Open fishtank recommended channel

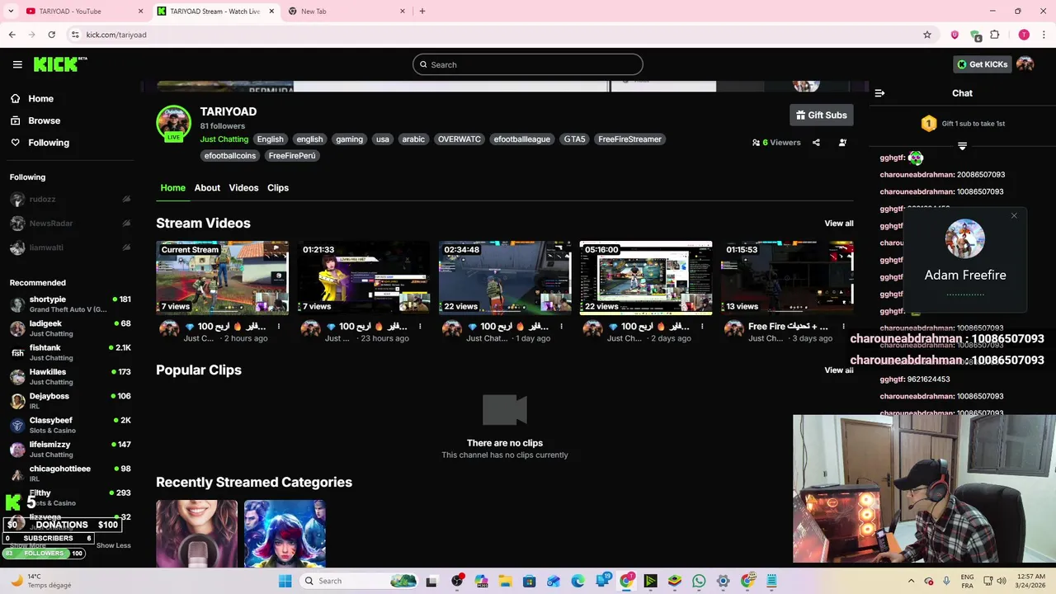click(x=70, y=353)
